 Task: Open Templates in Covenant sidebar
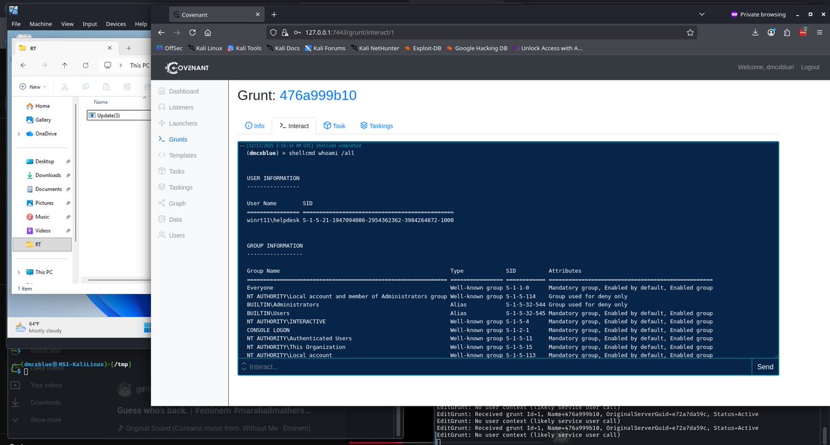[x=177, y=156]
